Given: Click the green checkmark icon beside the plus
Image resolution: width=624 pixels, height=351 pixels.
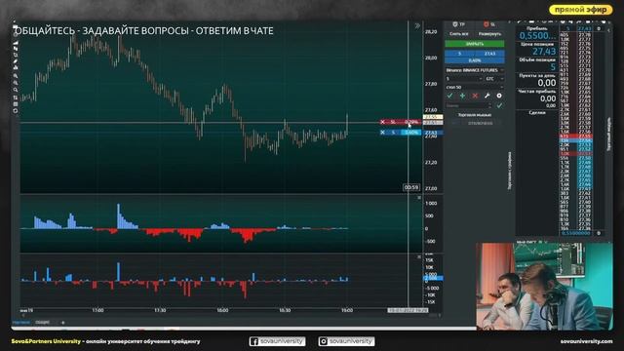Looking at the screenshot, I should click(449, 96).
